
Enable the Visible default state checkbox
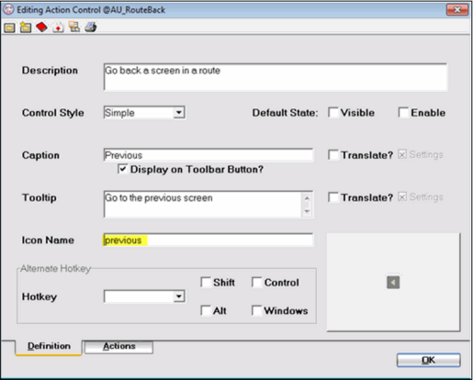pos(333,113)
